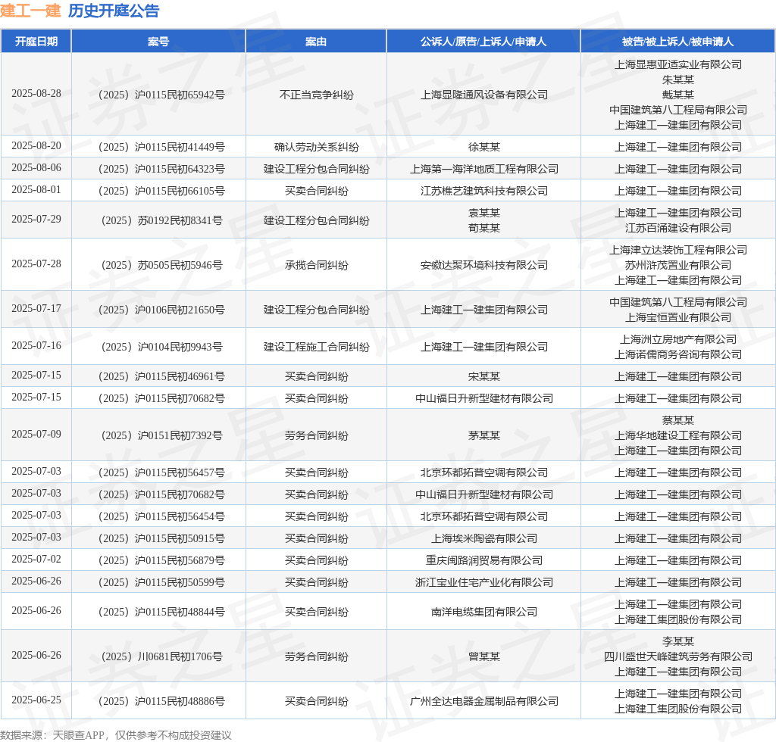Select plaintiff 徐某某
The image size is (776, 742).
[484, 147]
